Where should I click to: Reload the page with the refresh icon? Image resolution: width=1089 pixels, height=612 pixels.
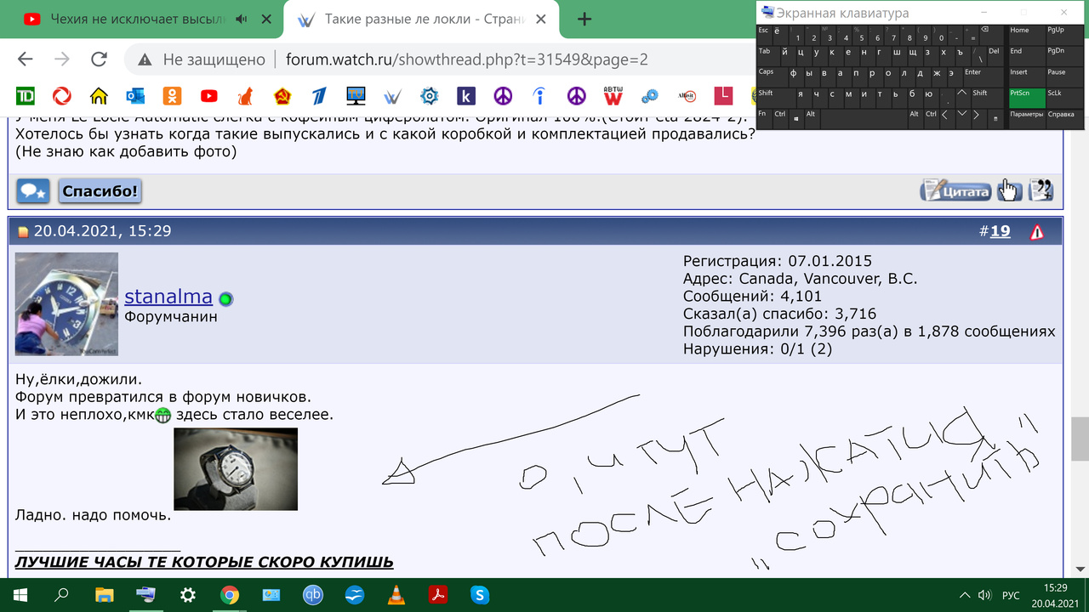pyautogui.click(x=99, y=59)
